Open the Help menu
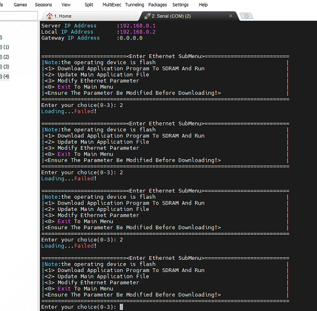Viewport: 317px width, 311px height. click(203, 5)
